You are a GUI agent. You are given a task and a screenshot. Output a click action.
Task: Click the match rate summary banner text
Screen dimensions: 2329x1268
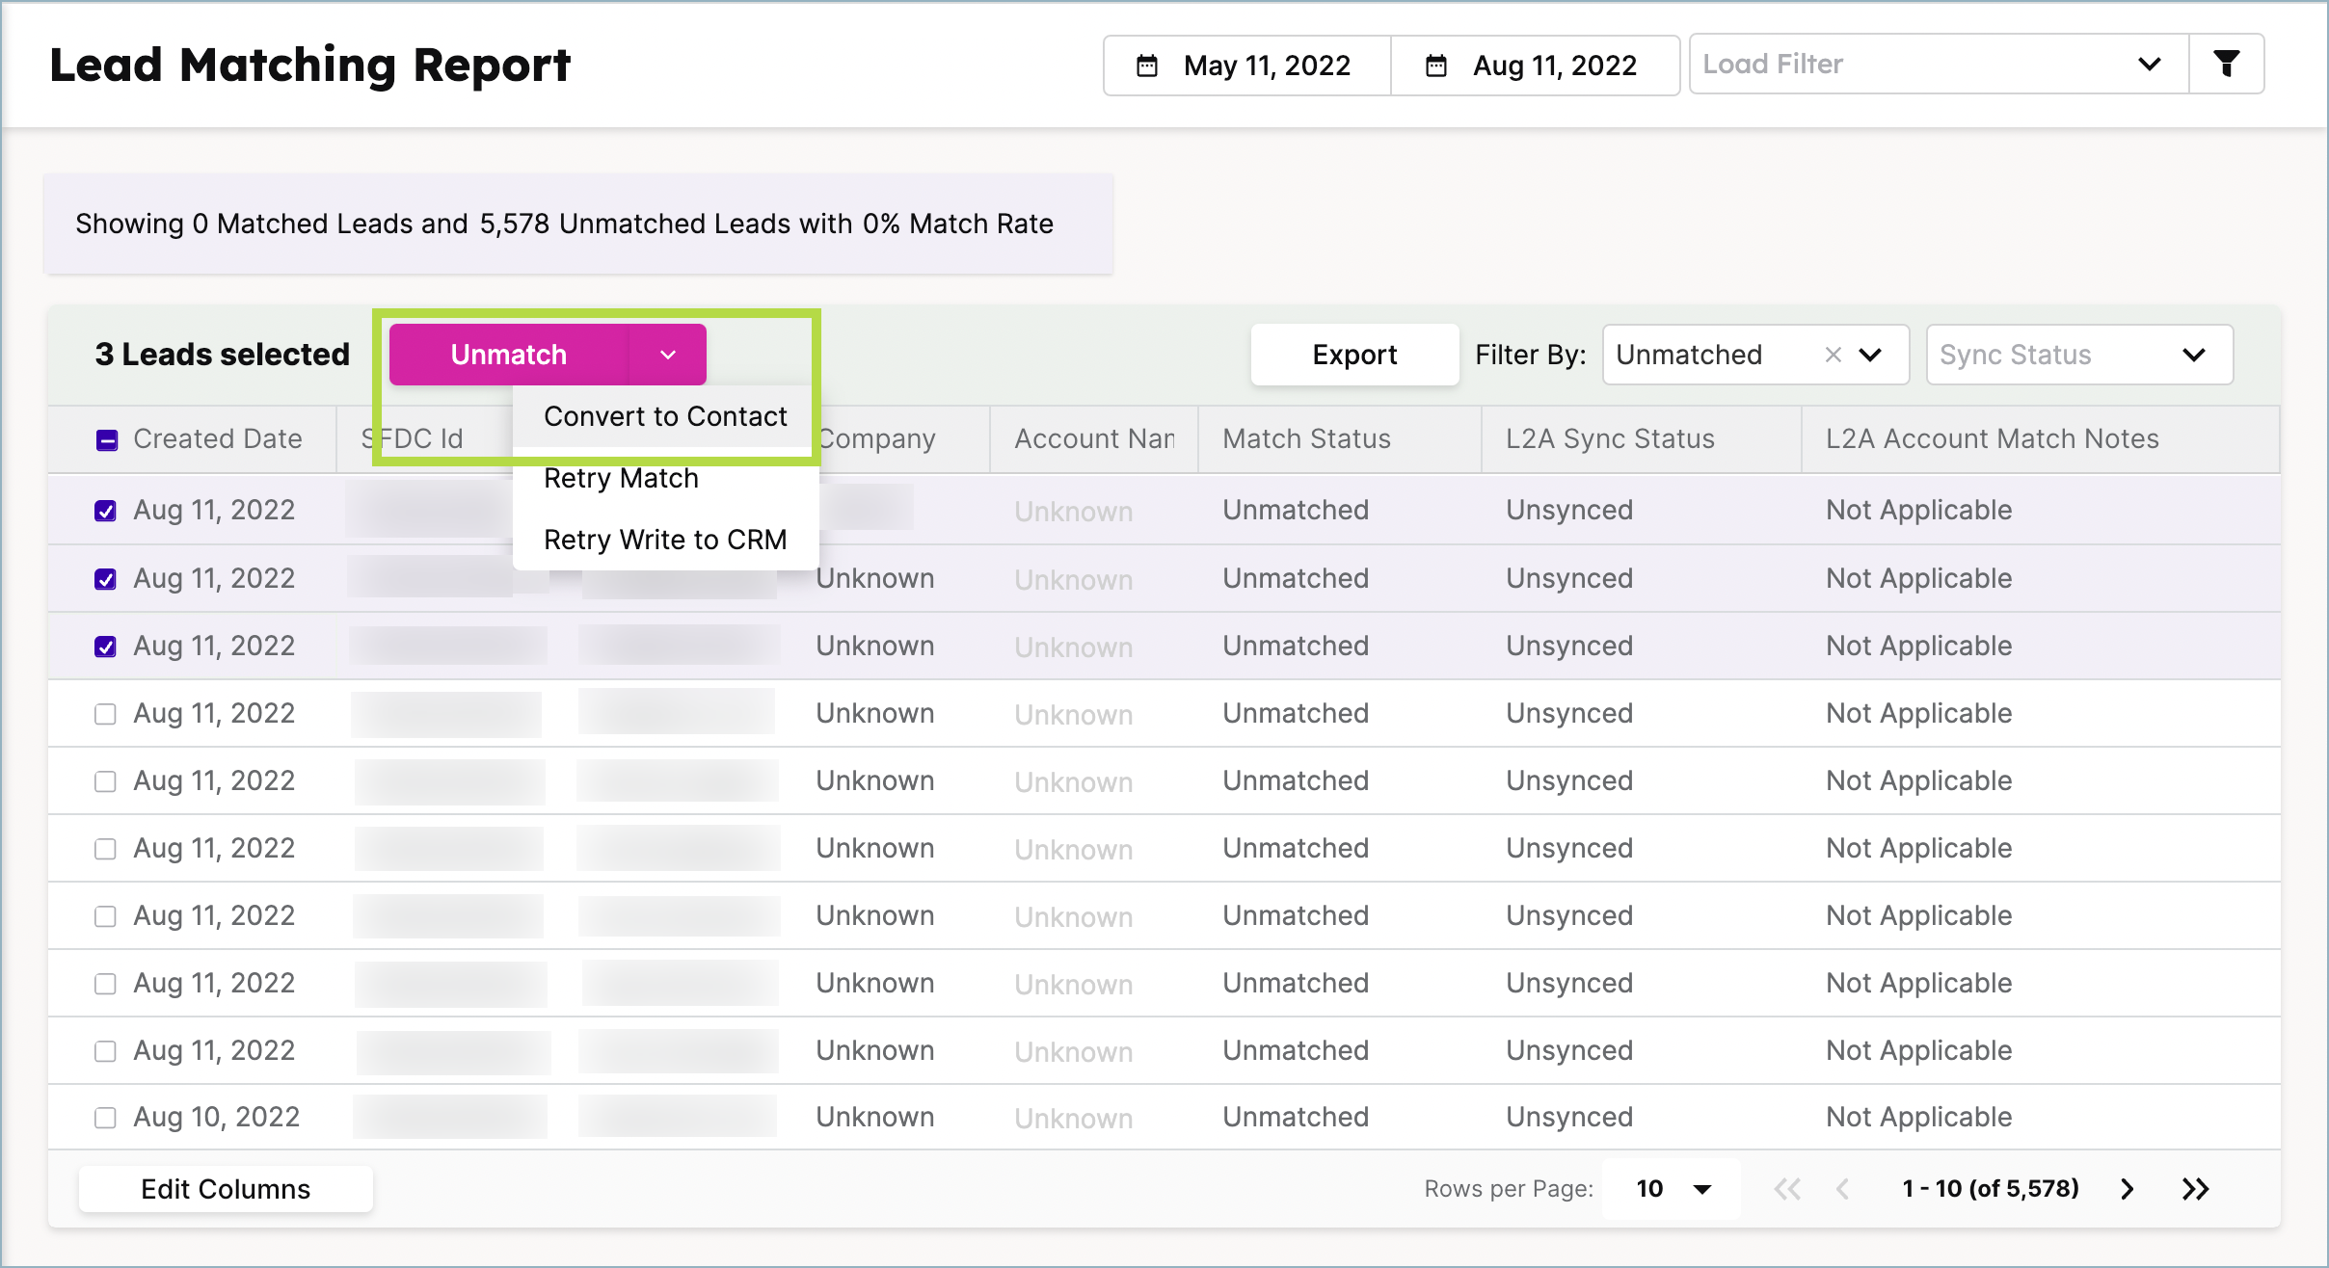click(x=565, y=224)
